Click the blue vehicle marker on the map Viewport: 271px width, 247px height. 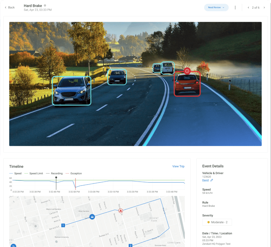pos(92,217)
